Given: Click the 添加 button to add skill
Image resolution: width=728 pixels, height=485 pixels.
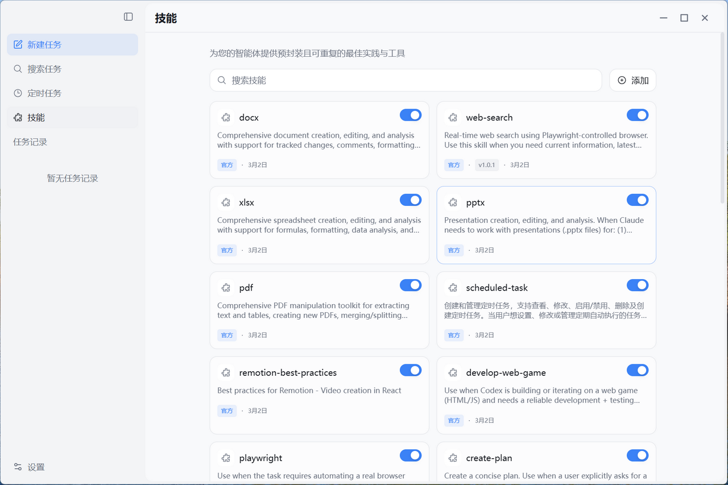Looking at the screenshot, I should [x=632, y=80].
